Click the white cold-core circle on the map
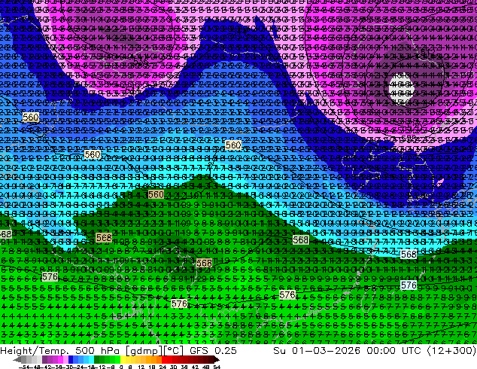477x369 pixels. pos(402,87)
